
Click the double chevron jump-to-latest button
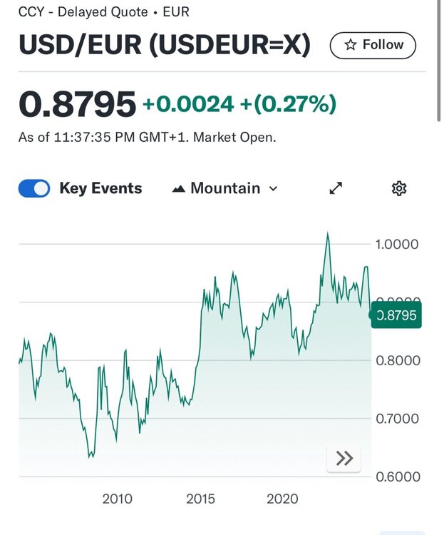344,458
